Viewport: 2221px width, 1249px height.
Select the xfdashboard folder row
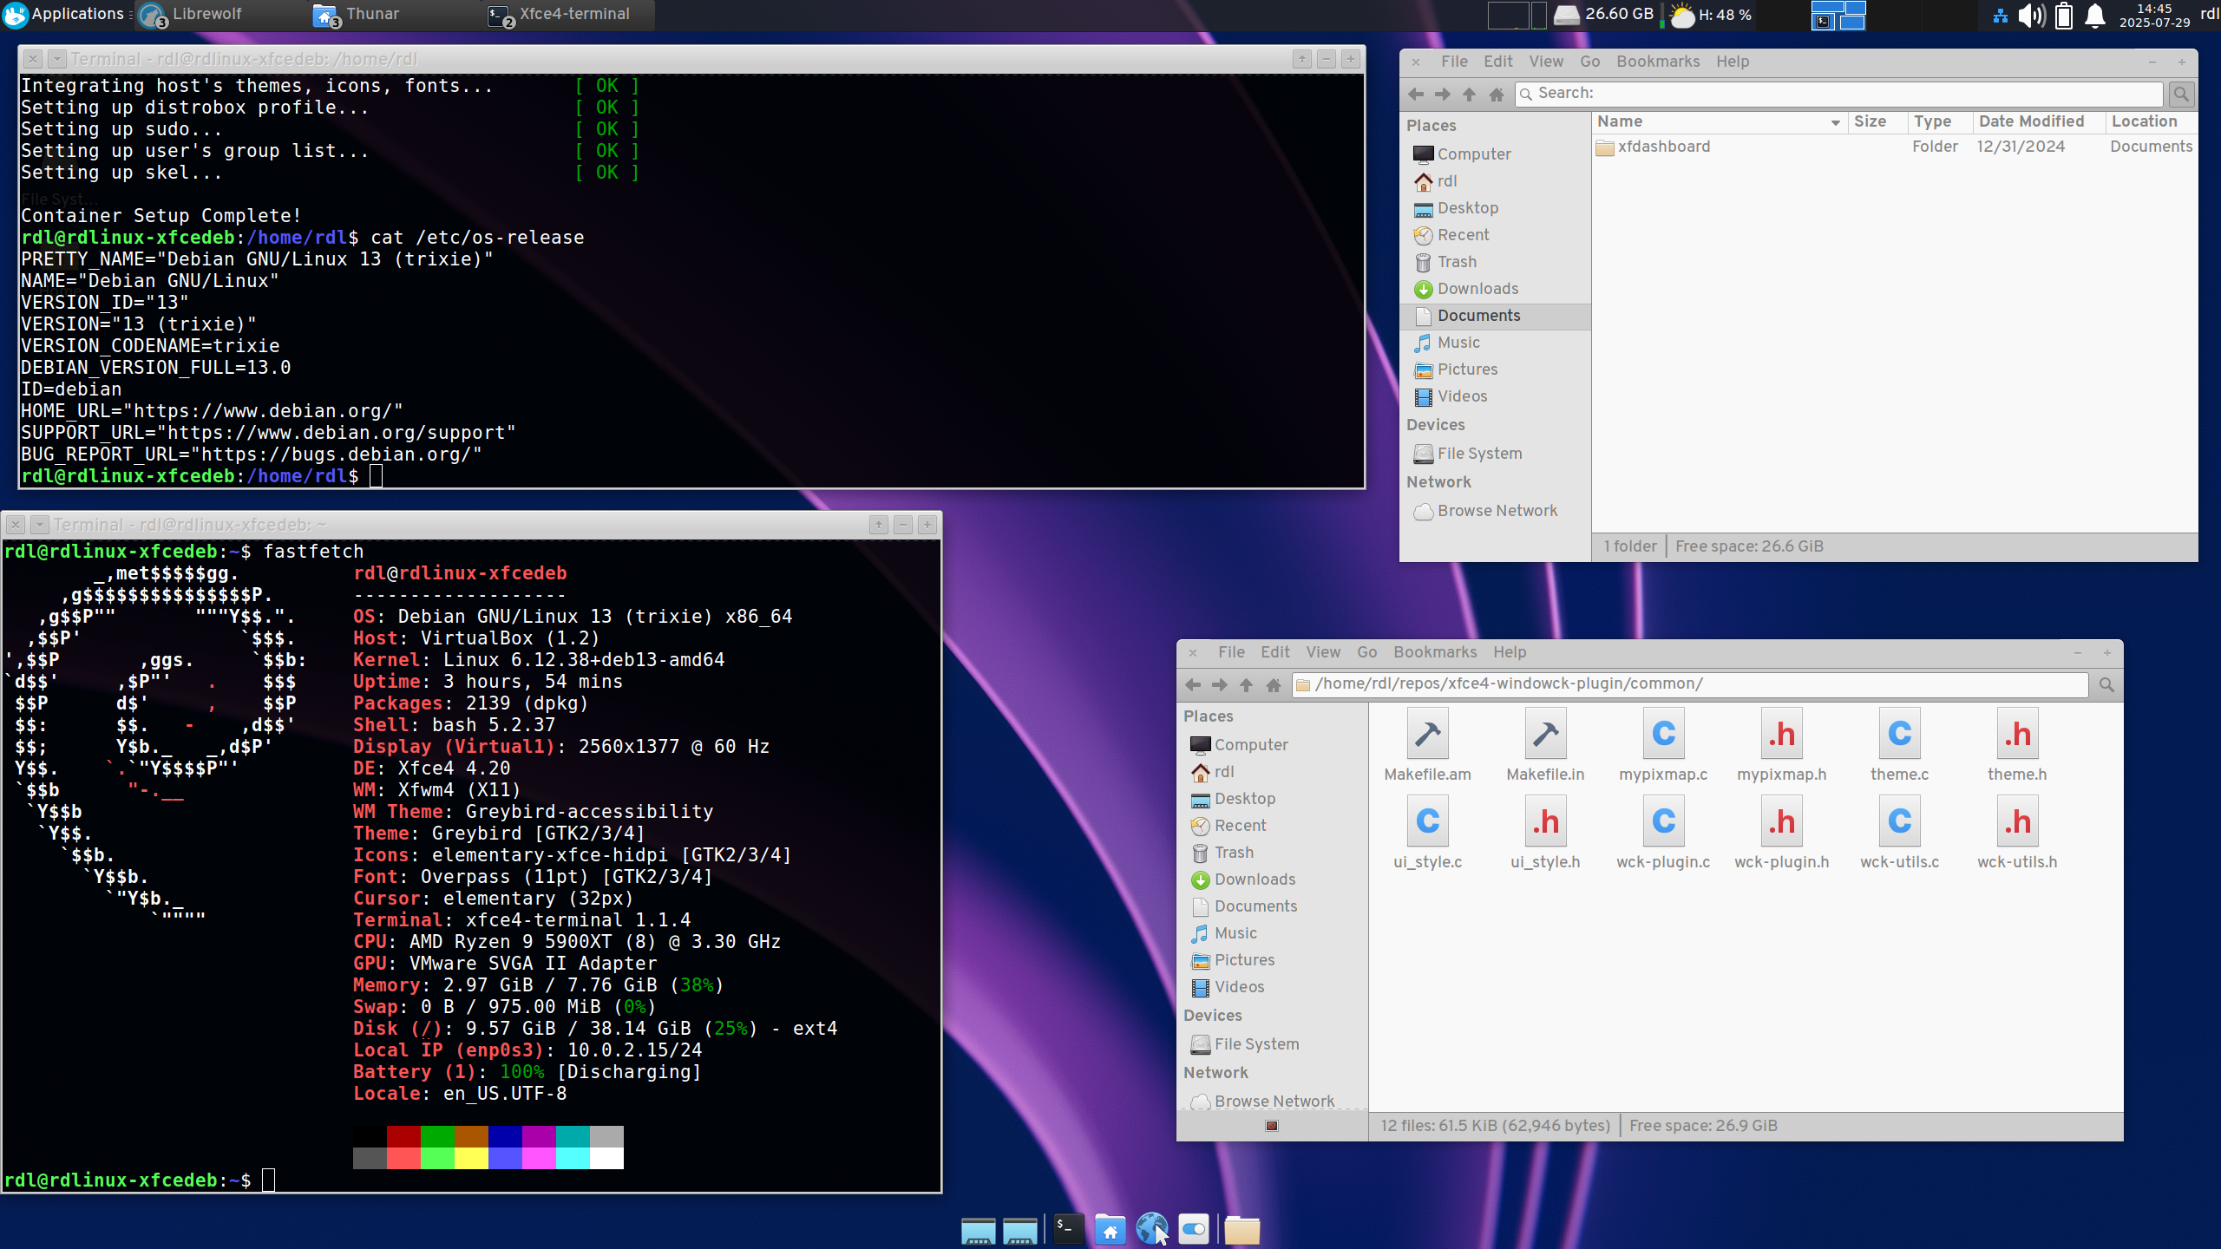(x=1895, y=147)
